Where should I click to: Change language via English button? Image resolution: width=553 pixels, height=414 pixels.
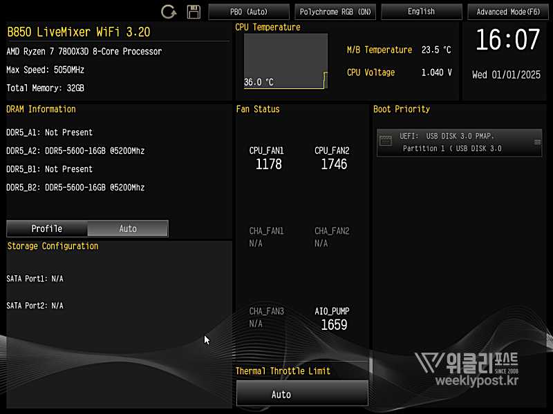click(422, 12)
